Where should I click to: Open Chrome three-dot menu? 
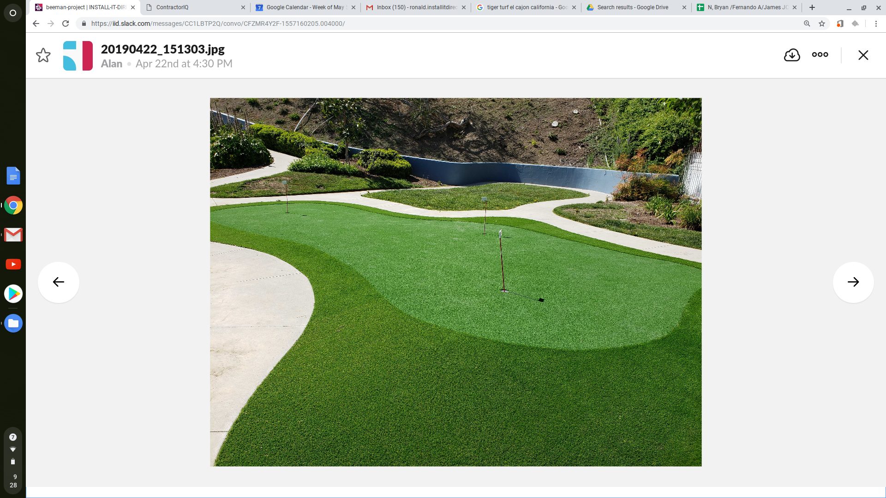coord(876,24)
